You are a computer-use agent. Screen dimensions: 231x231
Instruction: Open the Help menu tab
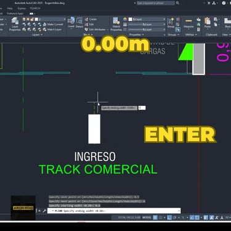coord(10,9)
